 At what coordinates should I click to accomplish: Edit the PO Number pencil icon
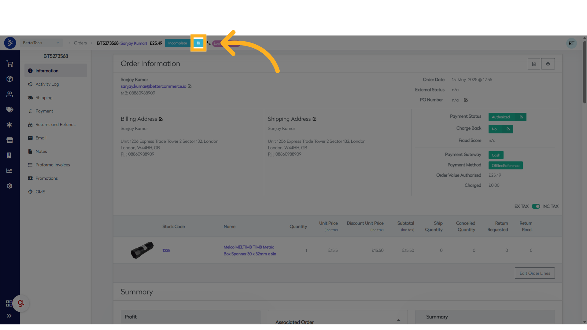click(x=466, y=100)
